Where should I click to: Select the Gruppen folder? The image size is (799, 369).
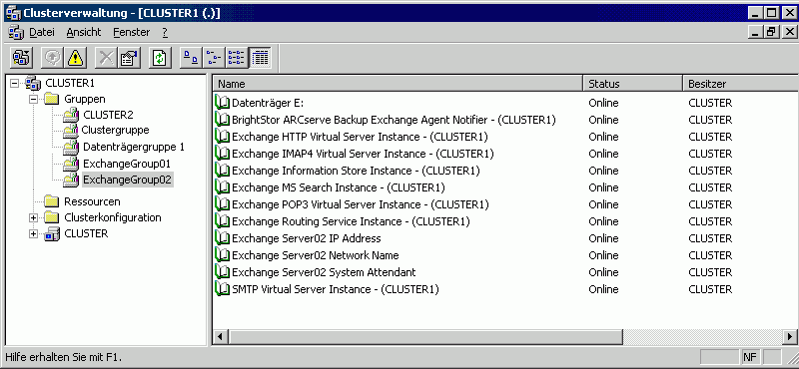pos(85,99)
